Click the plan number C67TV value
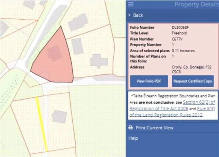Viewport: 219px width, 157px height. (x=177, y=39)
